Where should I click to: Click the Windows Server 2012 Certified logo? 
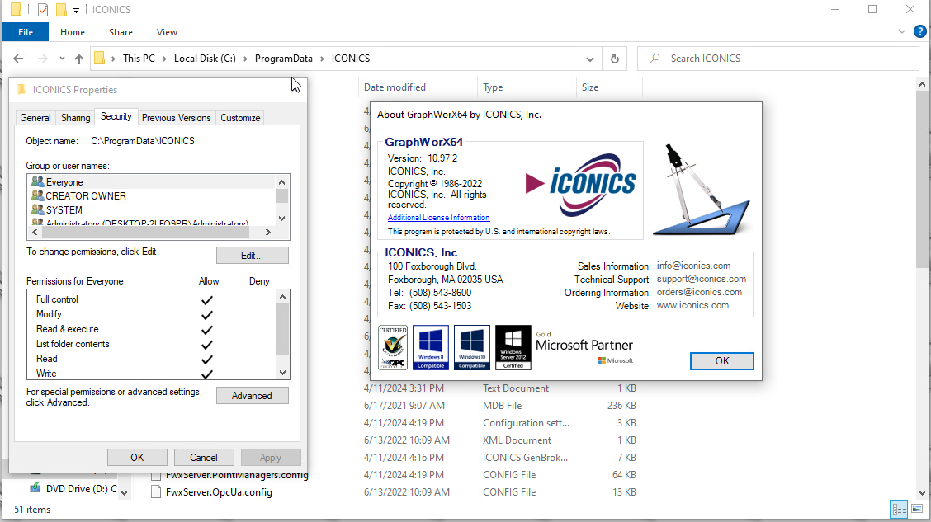pyautogui.click(x=513, y=347)
